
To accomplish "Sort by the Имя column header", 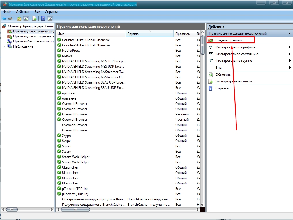I will click(91, 34).
